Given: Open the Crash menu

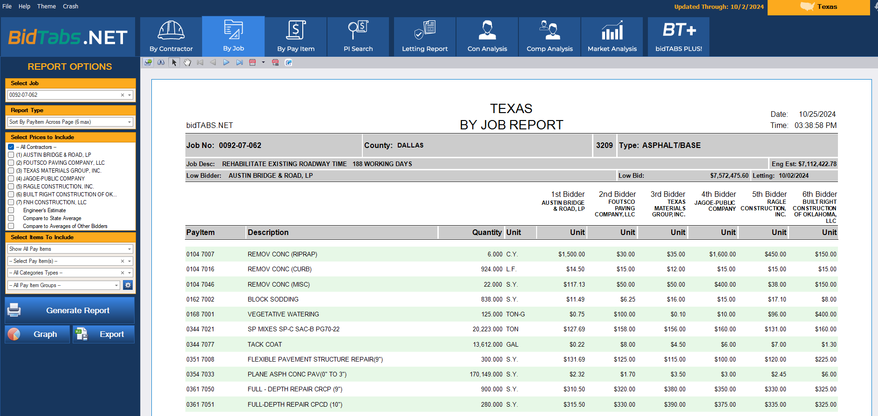Looking at the screenshot, I should pyautogui.click(x=70, y=7).
